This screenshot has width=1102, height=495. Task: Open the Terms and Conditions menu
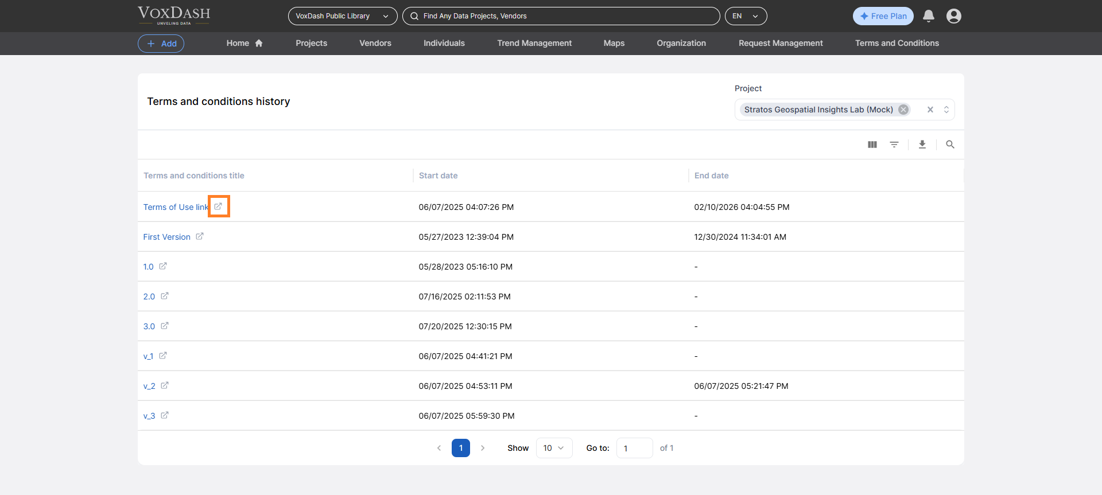(897, 43)
